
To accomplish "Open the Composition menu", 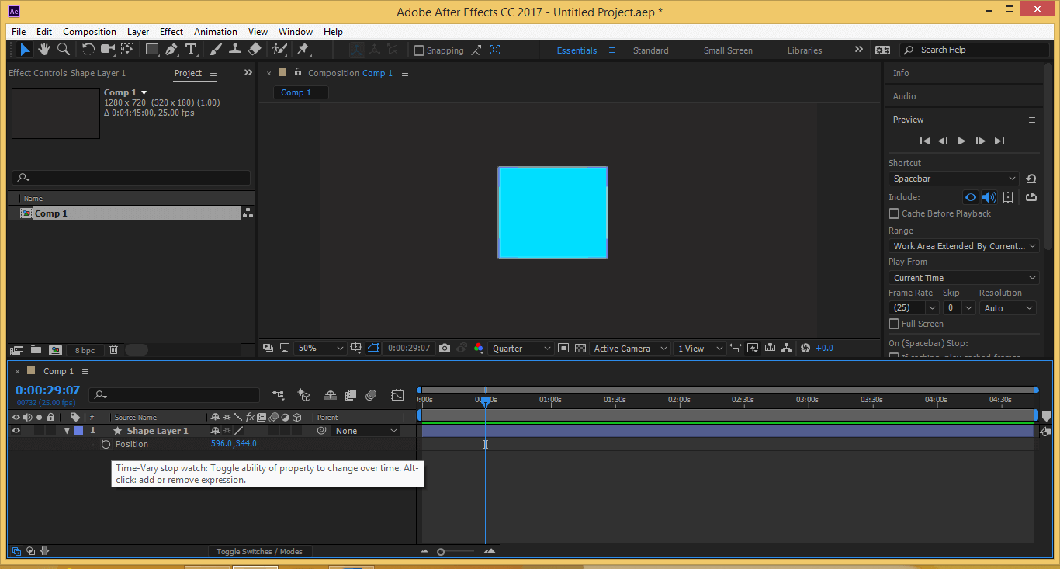I will pos(89,32).
